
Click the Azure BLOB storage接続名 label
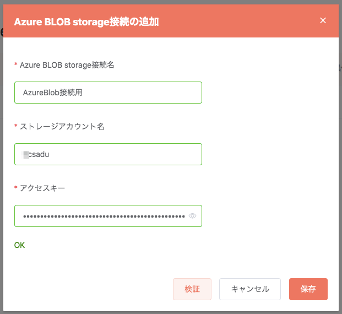click(x=67, y=65)
